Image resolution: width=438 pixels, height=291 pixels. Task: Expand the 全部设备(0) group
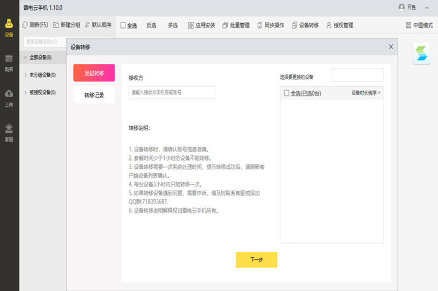(x=26, y=57)
